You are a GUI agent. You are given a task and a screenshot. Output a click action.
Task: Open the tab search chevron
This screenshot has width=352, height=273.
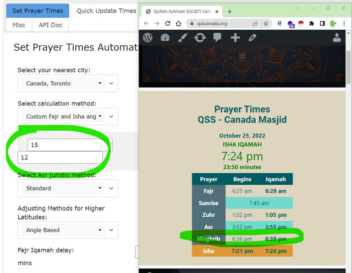297,8
